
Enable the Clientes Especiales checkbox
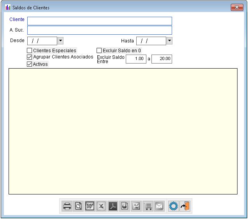pyautogui.click(x=30, y=50)
